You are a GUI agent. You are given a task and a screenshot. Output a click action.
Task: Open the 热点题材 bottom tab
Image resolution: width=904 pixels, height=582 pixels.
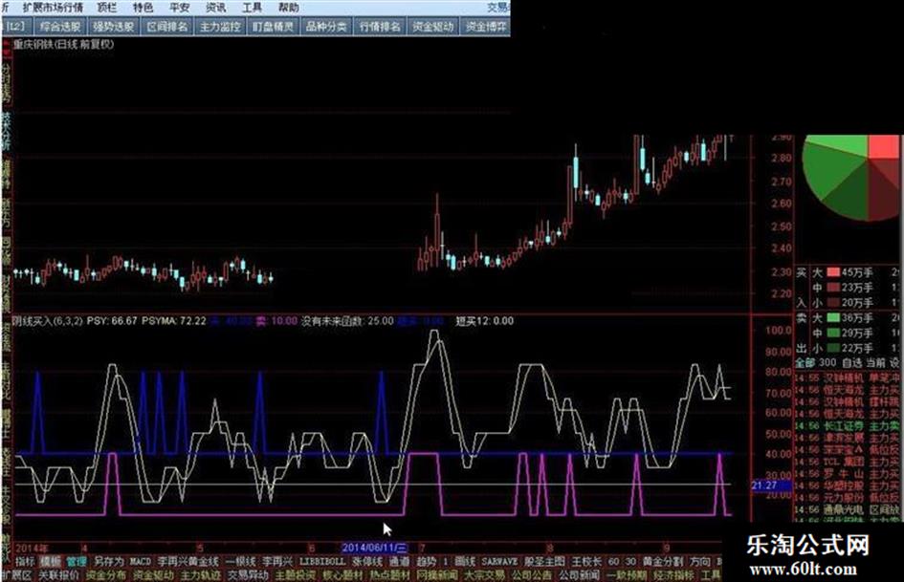pyautogui.click(x=389, y=575)
